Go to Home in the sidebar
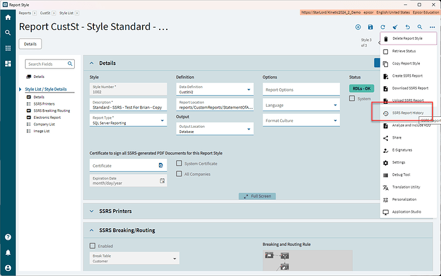 pos(8,17)
